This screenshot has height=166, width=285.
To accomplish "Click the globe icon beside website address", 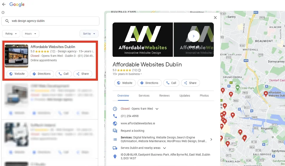I will [x=115, y=123].
